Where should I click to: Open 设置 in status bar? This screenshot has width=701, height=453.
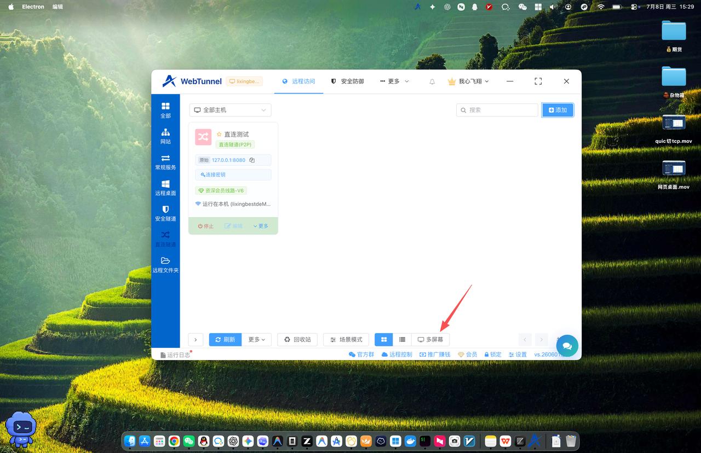click(518, 355)
